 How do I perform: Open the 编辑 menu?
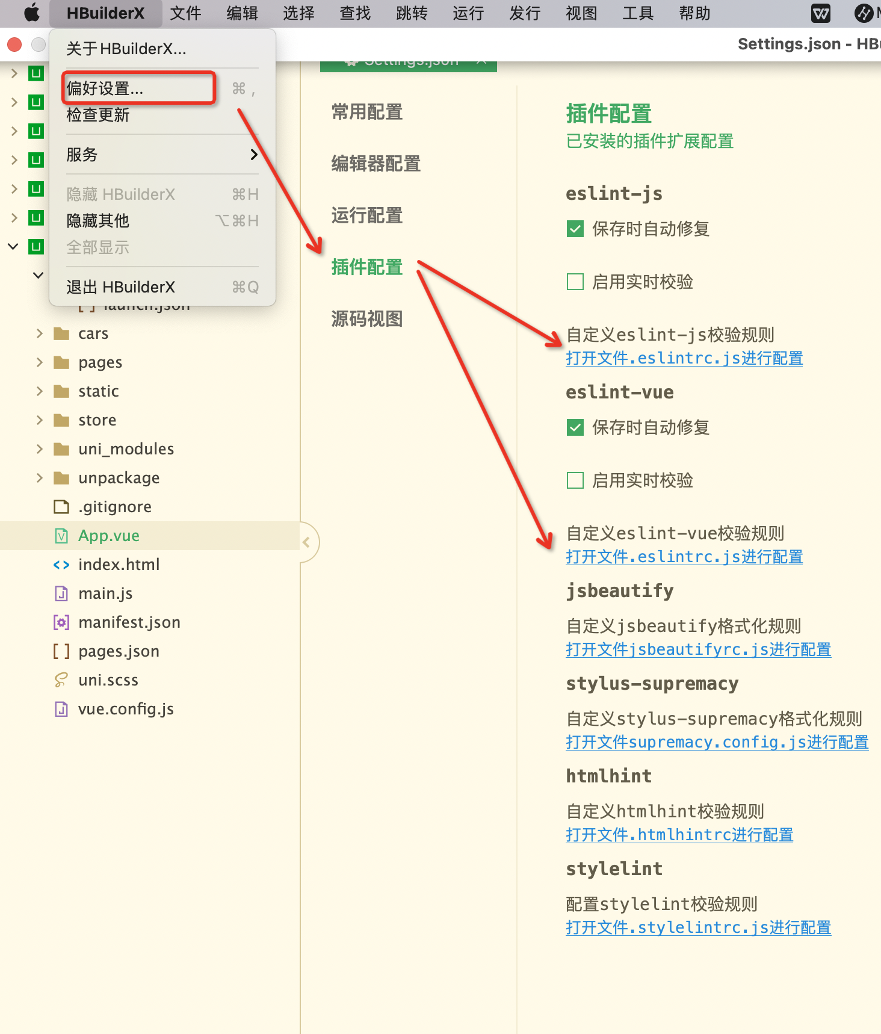242,13
